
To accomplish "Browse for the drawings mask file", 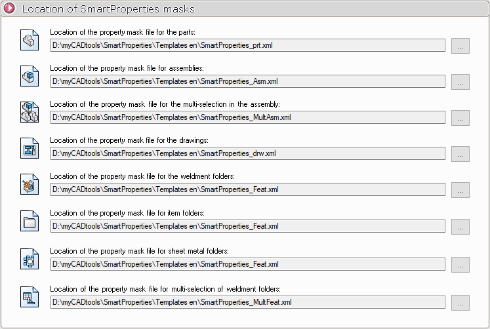I will coord(460,154).
